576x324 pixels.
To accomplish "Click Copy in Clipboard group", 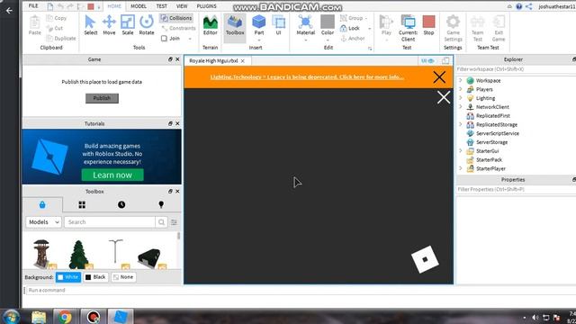I will tap(57, 18).
